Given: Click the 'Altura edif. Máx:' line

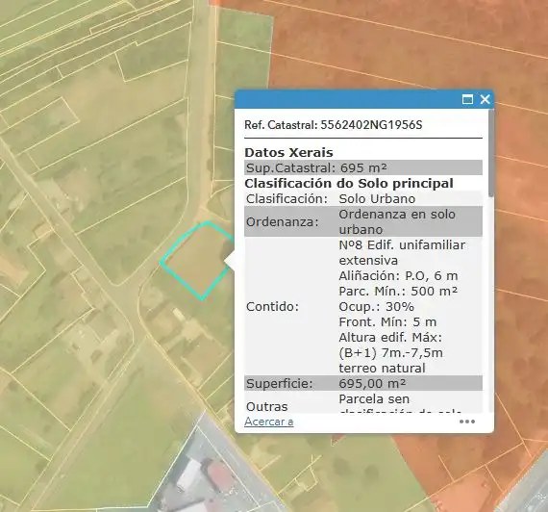Looking at the screenshot, I should [x=390, y=338].
